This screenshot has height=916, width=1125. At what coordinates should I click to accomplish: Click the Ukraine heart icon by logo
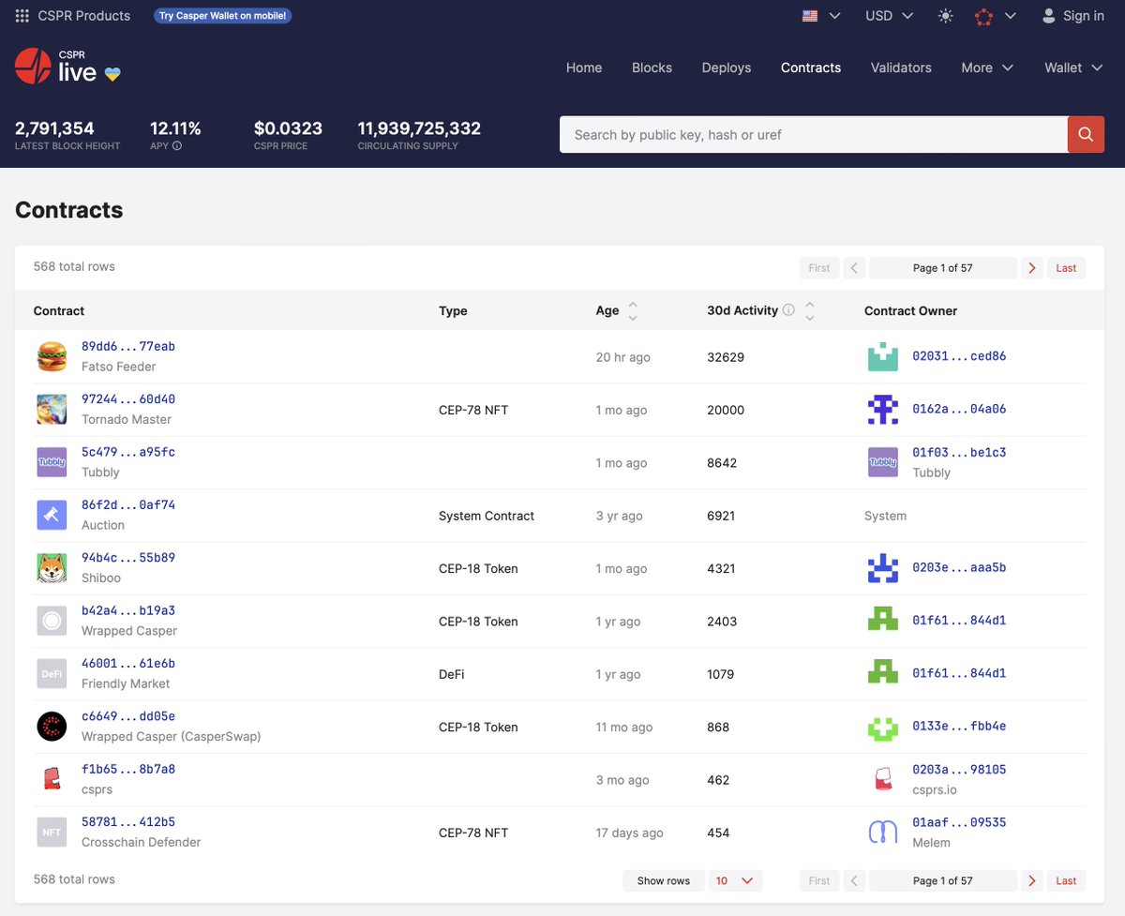[x=112, y=74]
